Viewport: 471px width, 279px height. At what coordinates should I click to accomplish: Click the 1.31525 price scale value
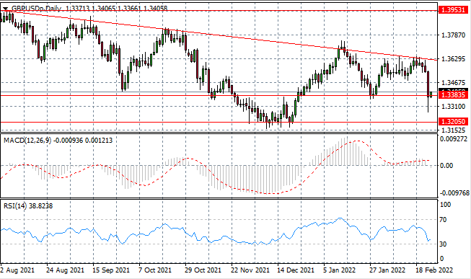pyautogui.click(x=453, y=130)
